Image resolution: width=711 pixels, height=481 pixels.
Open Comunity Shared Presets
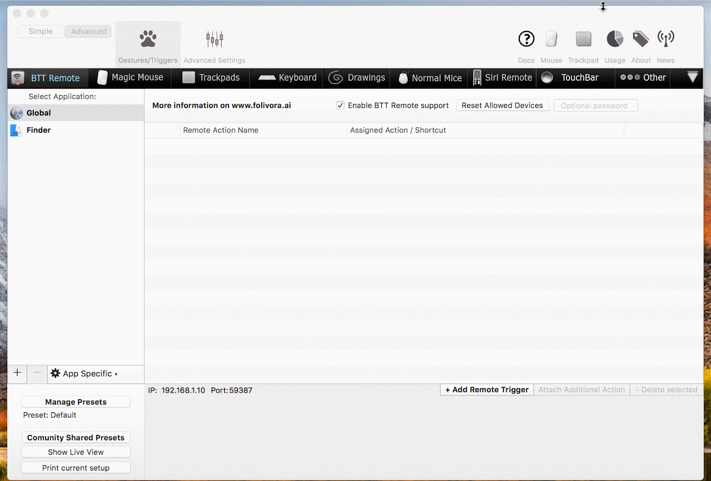pyautogui.click(x=76, y=438)
